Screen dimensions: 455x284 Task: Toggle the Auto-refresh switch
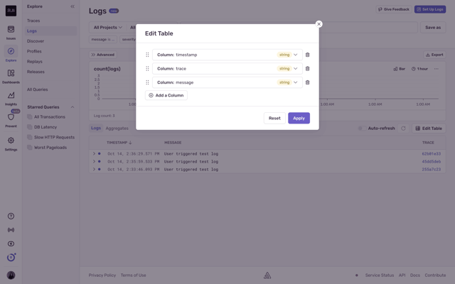click(x=362, y=129)
